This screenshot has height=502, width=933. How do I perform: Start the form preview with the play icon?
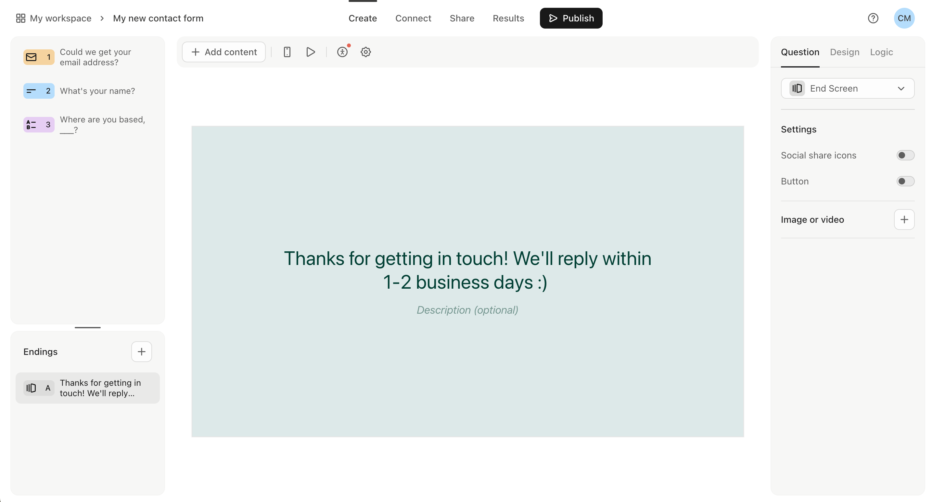(310, 52)
